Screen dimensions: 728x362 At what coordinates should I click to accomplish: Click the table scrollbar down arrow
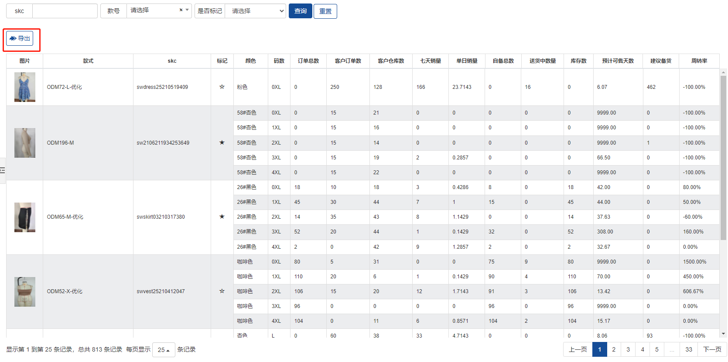(x=724, y=334)
